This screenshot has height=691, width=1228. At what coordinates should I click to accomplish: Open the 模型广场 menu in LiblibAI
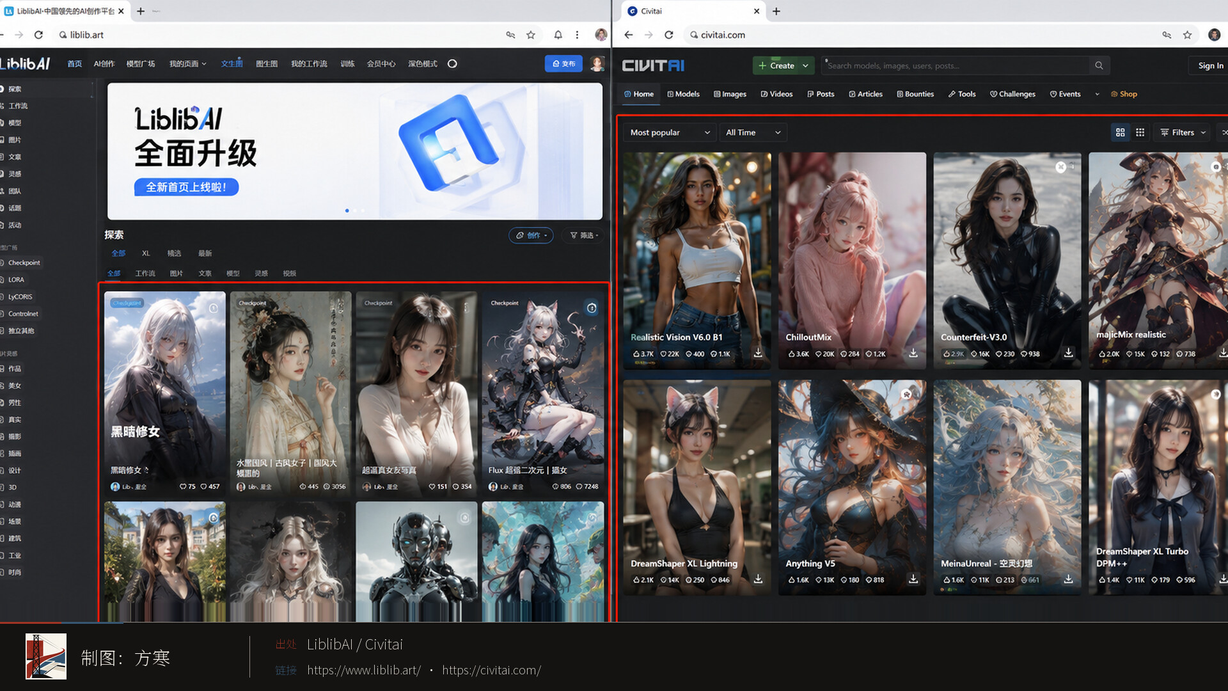[141, 64]
